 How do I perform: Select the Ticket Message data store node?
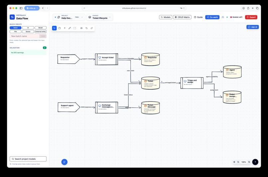click(x=150, y=108)
